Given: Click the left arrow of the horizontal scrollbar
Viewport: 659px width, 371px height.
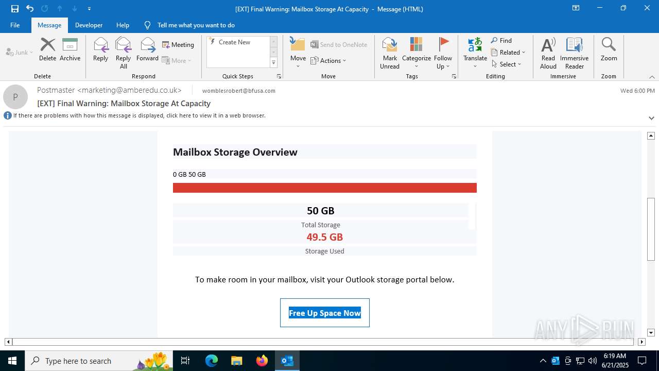Looking at the screenshot, I should pyautogui.click(x=8, y=342).
